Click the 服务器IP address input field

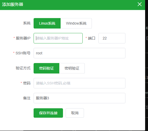click(58, 38)
